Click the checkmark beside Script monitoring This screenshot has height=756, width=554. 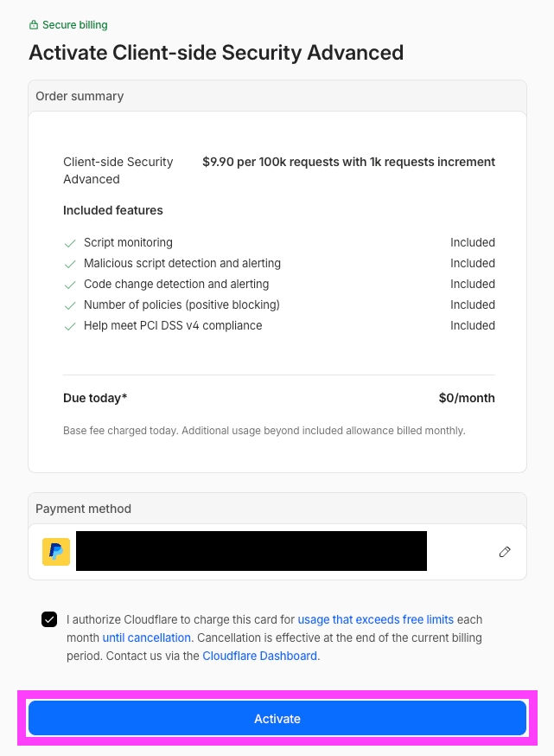(x=70, y=243)
